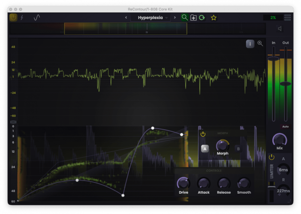Open the Hyperplexia preset dropdown
The height and width of the screenshot is (214, 301).
click(150, 18)
